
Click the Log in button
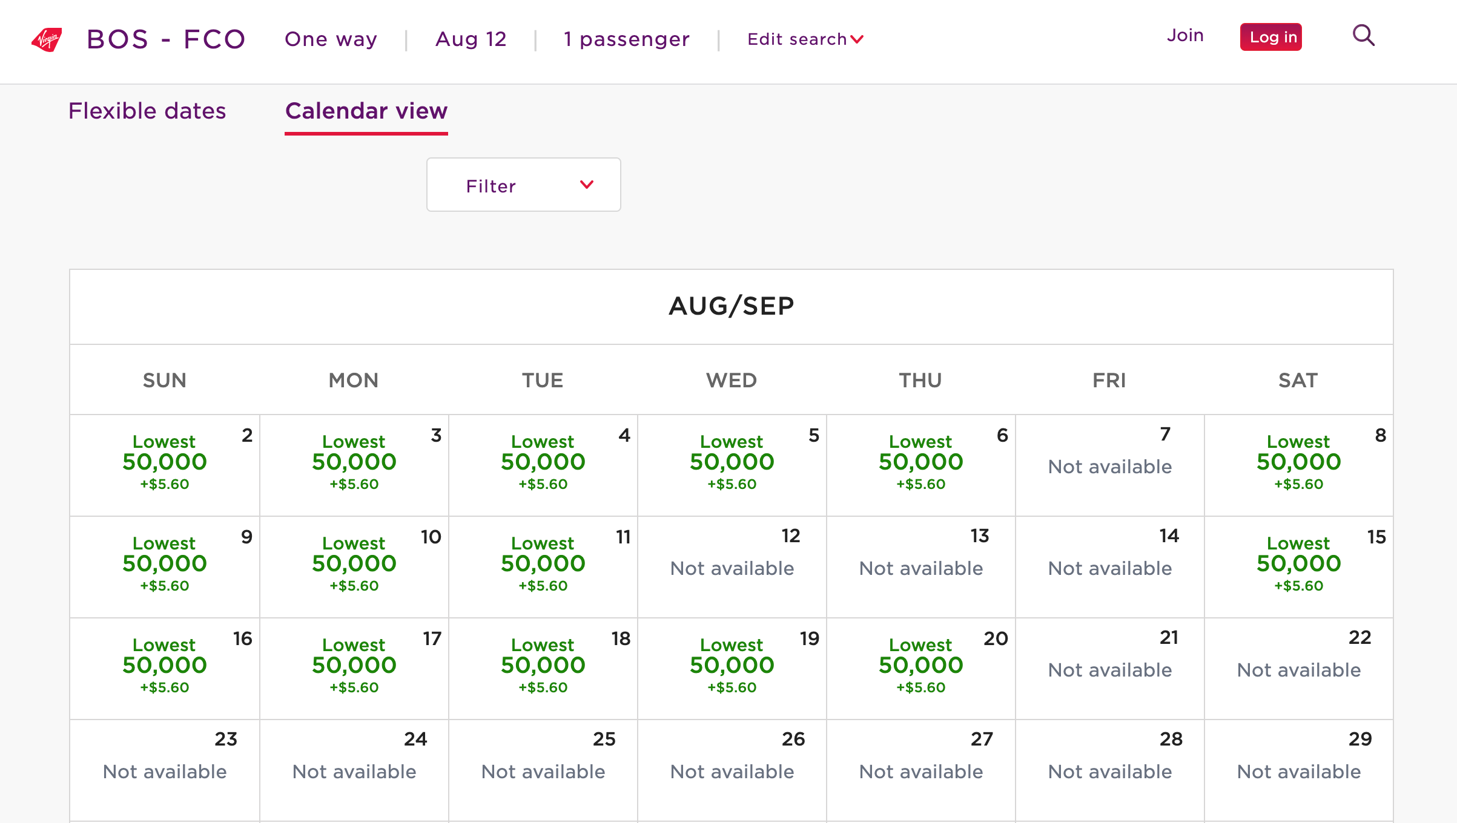tap(1271, 37)
